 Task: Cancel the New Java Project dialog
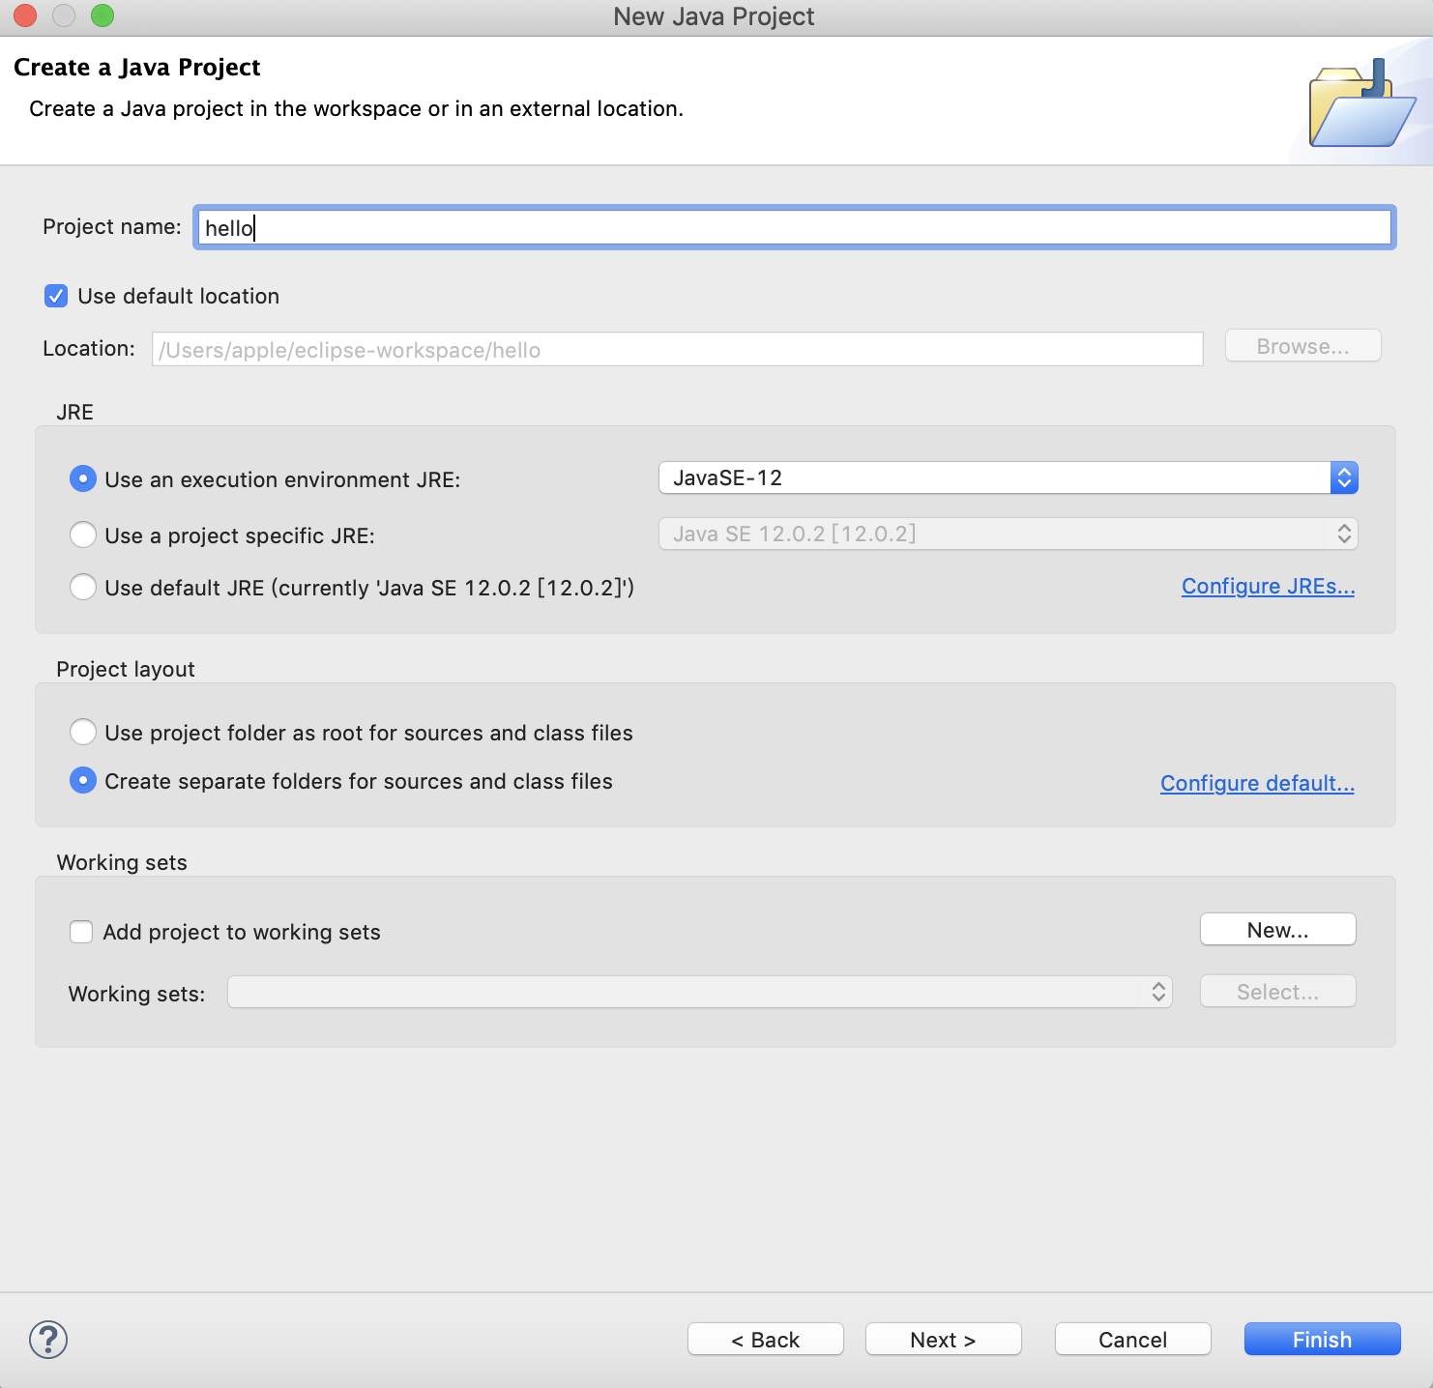point(1132,1340)
